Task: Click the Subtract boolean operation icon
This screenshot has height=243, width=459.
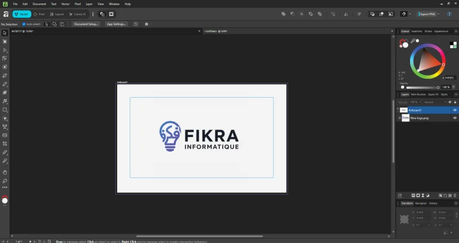Action: [292, 14]
